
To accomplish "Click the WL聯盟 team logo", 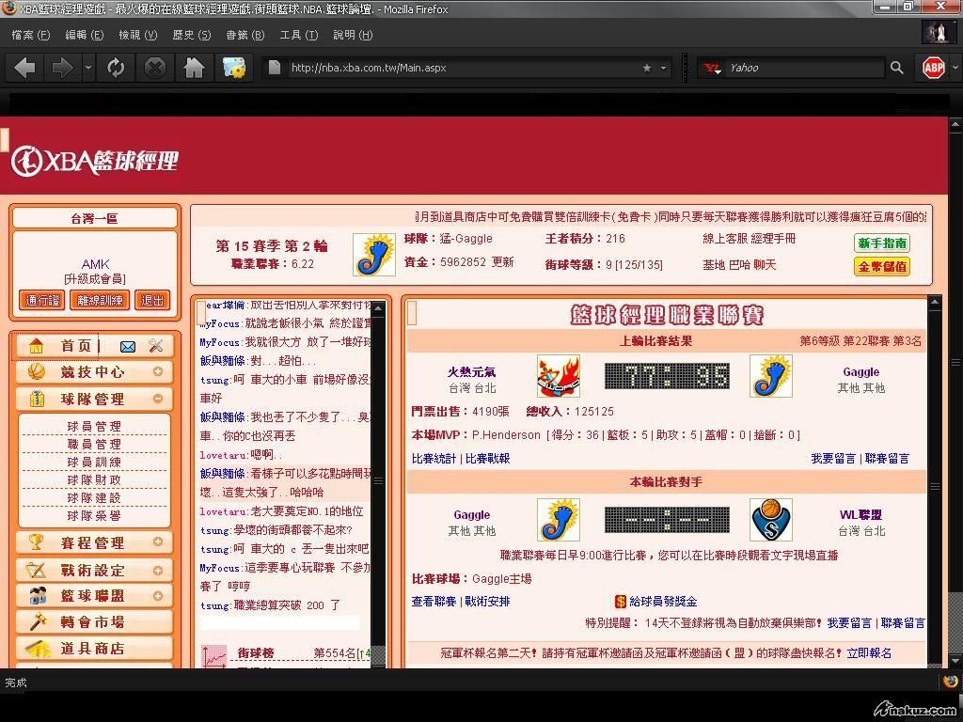I will [771, 519].
